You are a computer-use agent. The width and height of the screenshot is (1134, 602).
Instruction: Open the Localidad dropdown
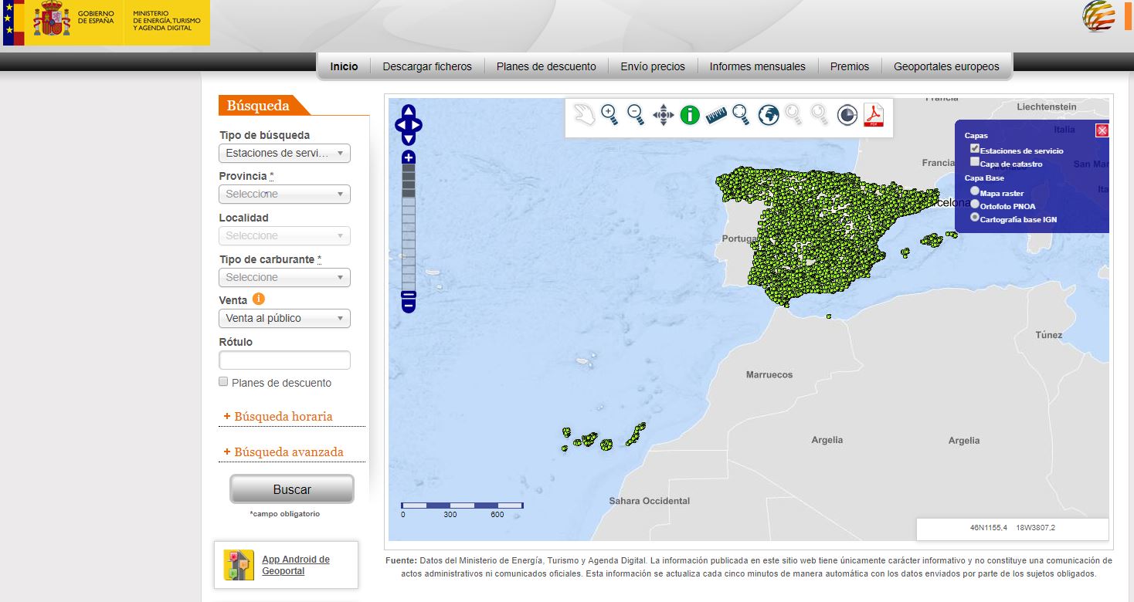(x=284, y=235)
